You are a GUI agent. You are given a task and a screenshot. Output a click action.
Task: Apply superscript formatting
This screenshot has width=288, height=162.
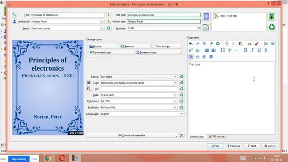pos(191,50)
